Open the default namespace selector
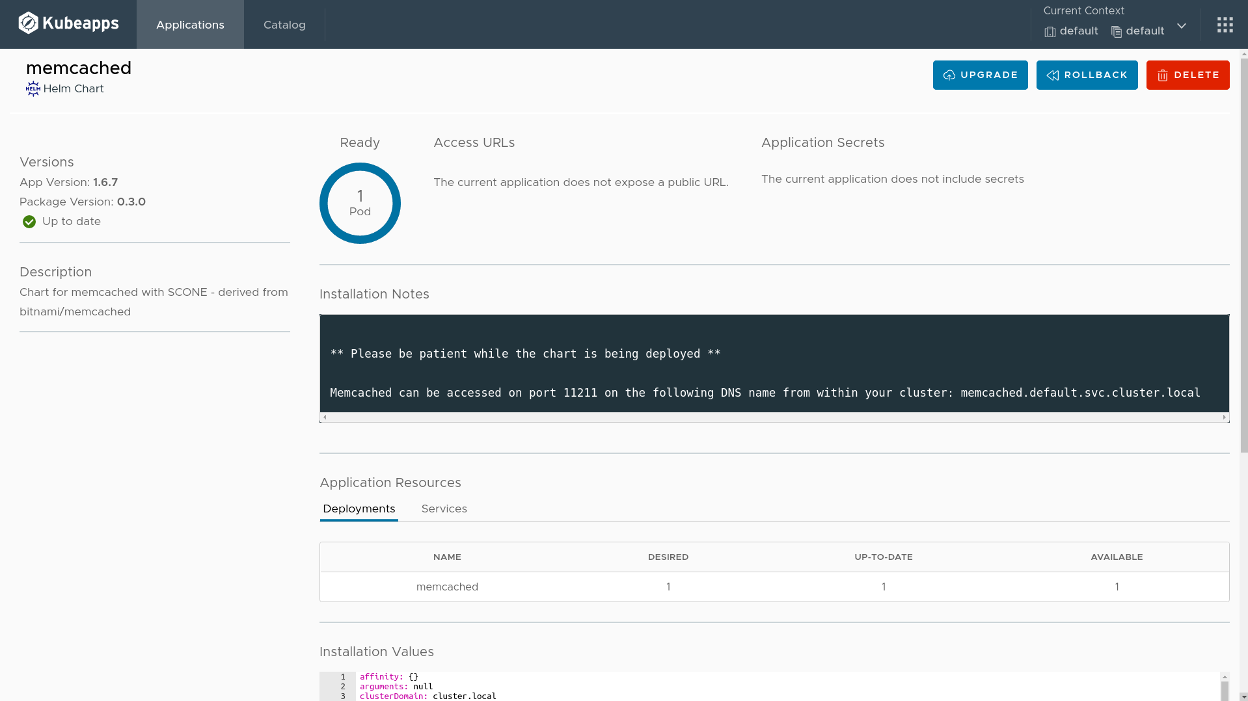 pyautogui.click(x=1145, y=31)
